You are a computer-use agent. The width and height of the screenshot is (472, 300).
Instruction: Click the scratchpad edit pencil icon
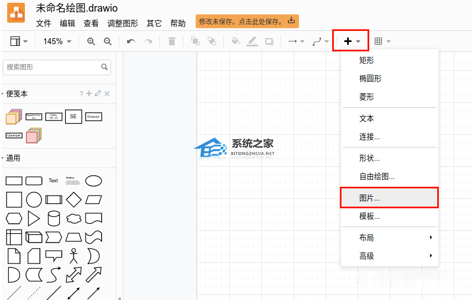(98, 93)
